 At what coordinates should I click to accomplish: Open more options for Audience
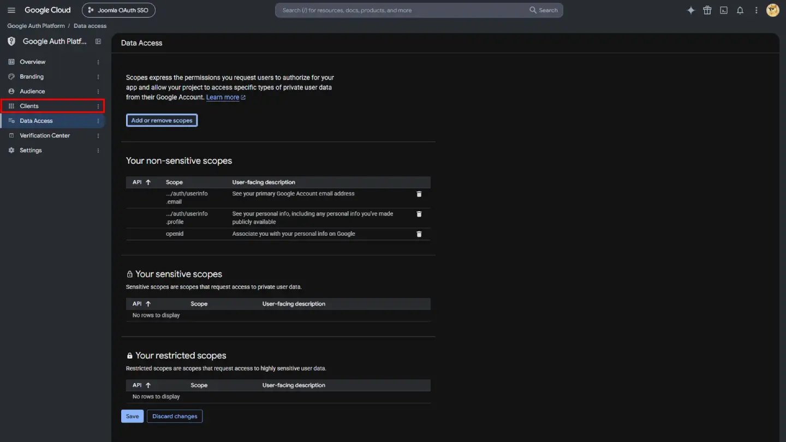pyautogui.click(x=98, y=92)
